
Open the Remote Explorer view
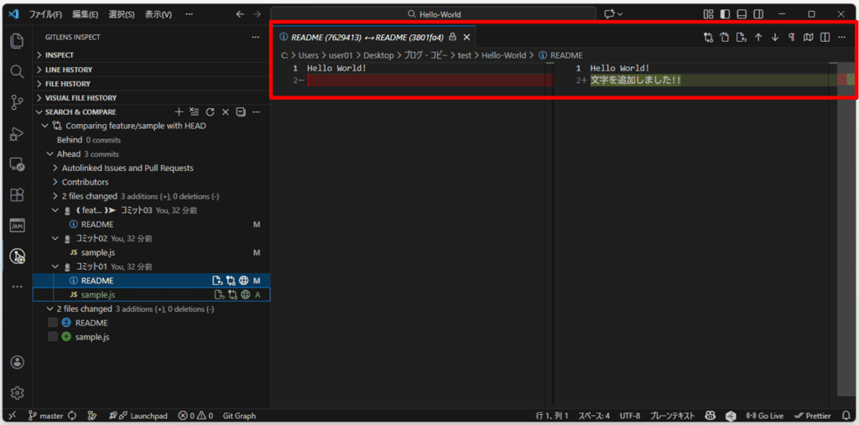click(17, 163)
